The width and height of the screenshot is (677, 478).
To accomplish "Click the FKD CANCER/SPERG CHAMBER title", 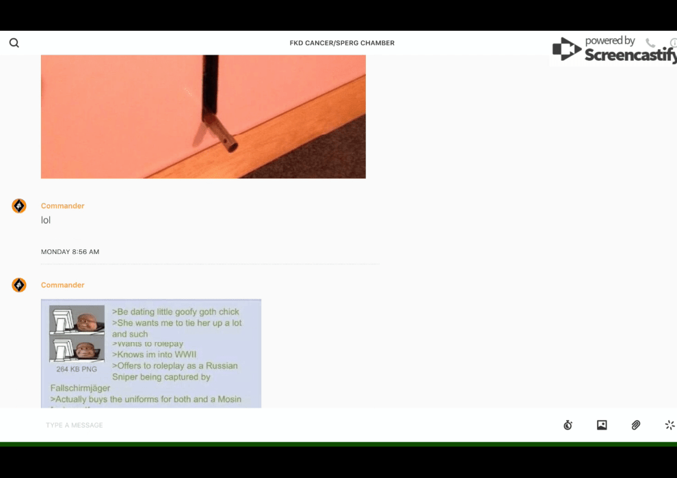I will [x=342, y=43].
